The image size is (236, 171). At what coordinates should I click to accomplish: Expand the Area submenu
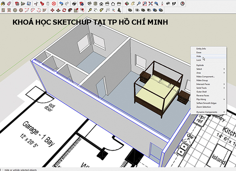click(208, 73)
